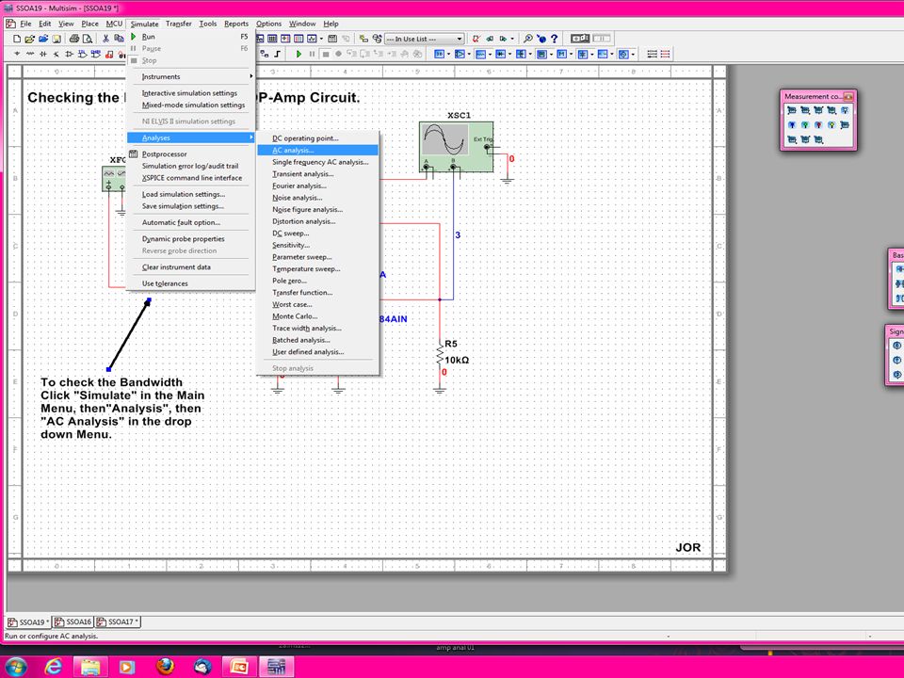
Task: Place a resistor from the components toolbar
Action: coord(30,55)
